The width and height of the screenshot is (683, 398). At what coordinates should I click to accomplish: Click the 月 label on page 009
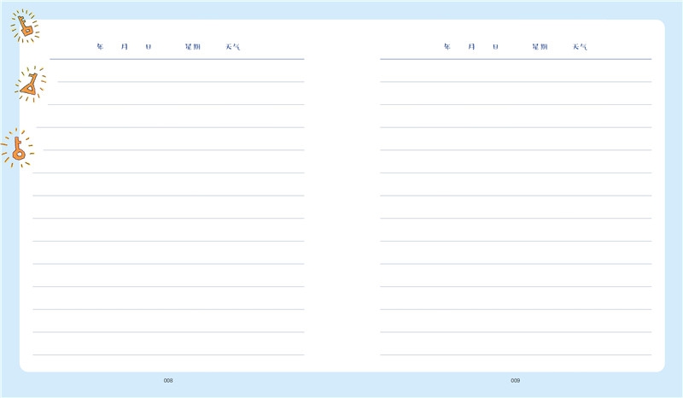tap(472, 47)
